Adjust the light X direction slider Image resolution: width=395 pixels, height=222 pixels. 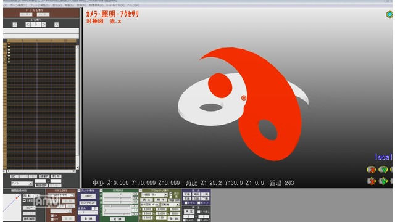(x=117, y=207)
